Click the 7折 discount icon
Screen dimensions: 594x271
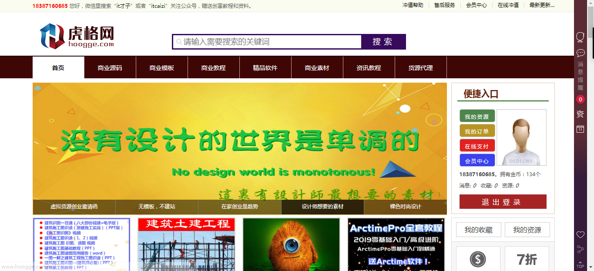pos(527,260)
